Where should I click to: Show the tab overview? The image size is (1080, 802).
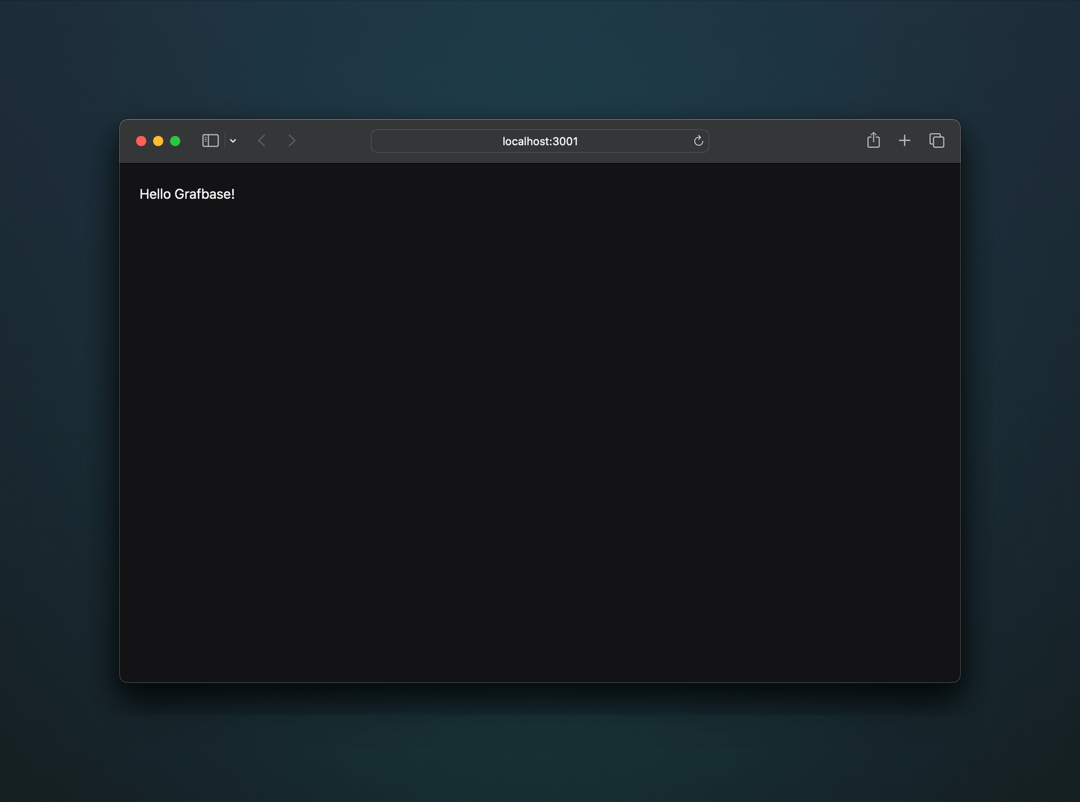[x=937, y=141]
